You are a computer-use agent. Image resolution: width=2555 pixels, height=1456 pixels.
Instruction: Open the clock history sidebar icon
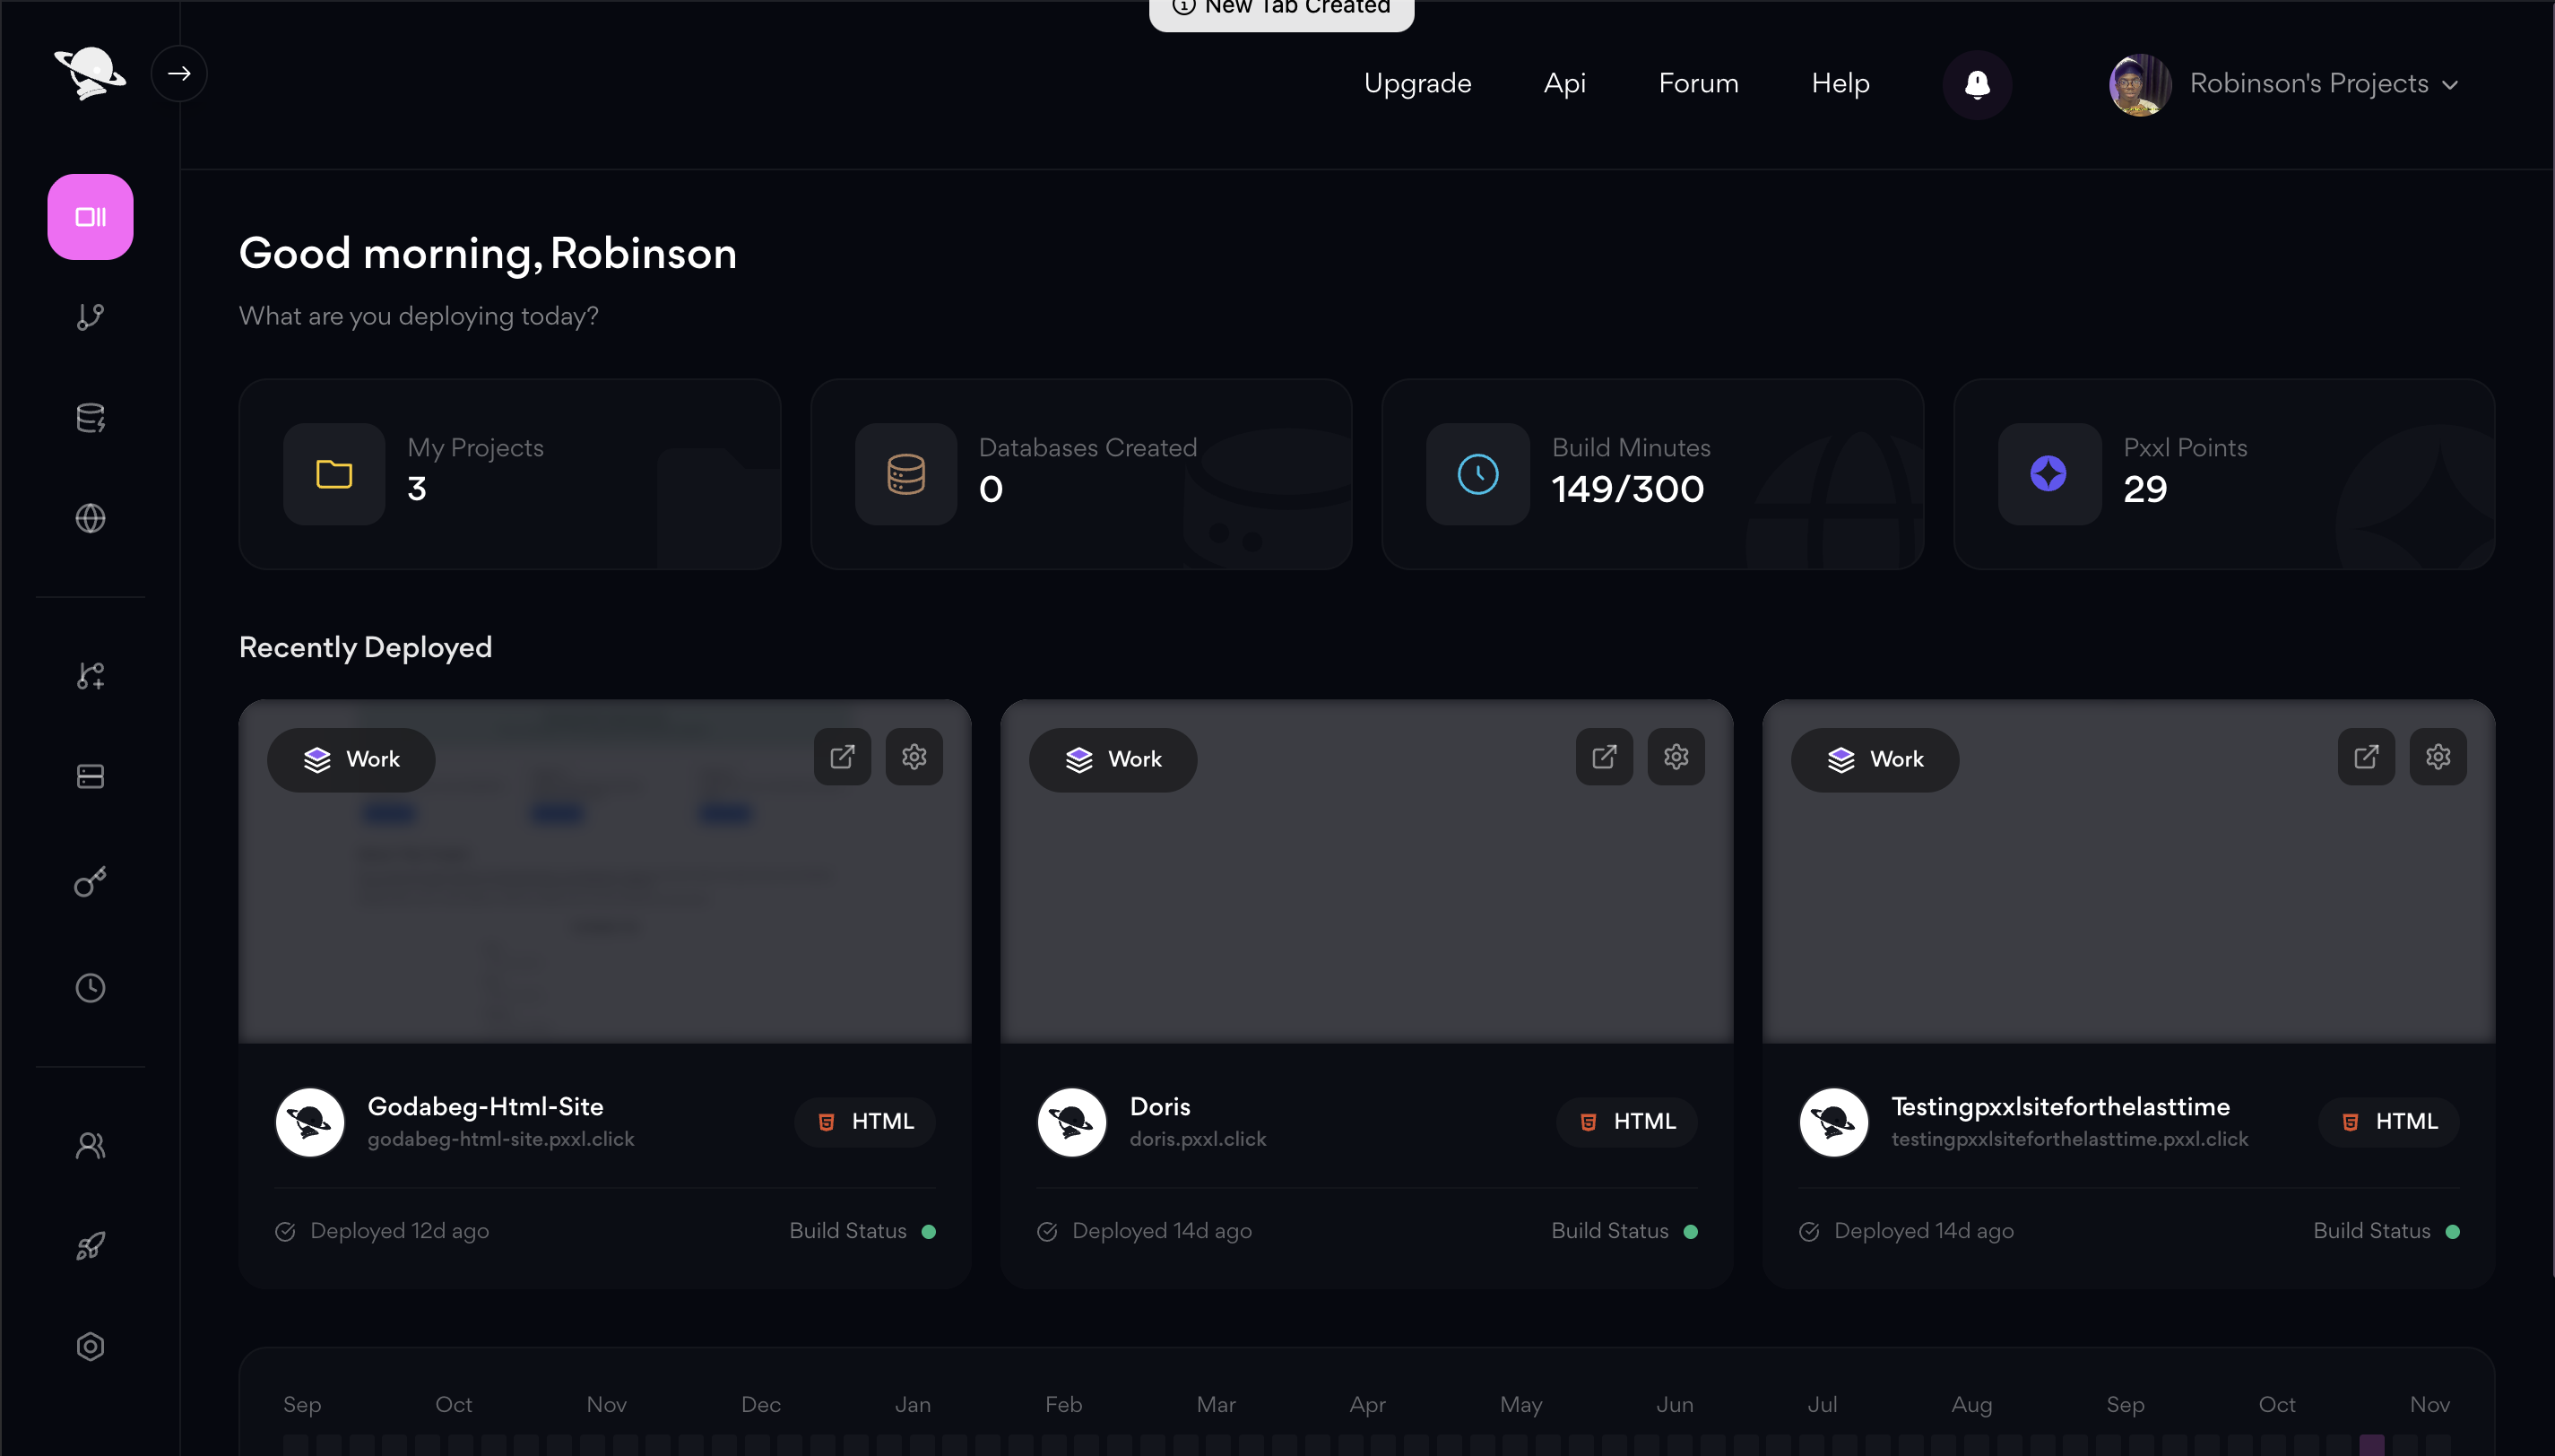coord(90,988)
